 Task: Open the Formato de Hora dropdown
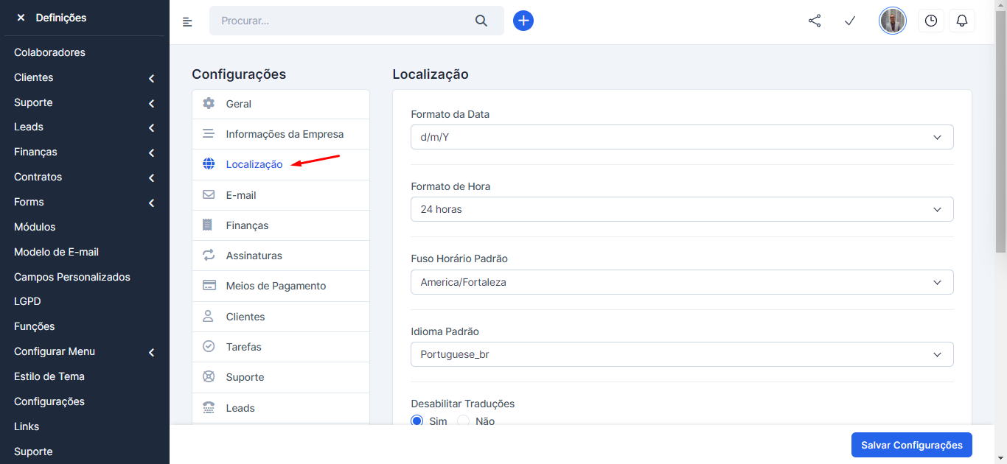pyautogui.click(x=682, y=209)
